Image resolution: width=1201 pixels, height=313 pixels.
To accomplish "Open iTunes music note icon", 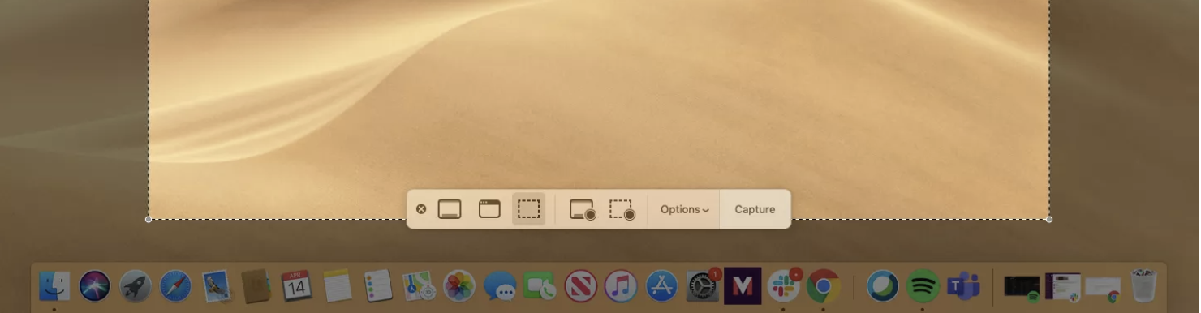I will pyautogui.click(x=621, y=285).
